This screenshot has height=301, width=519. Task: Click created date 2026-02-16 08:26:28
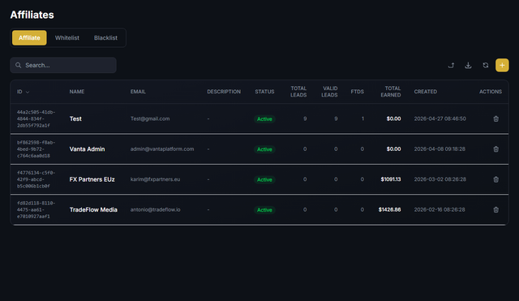click(440, 209)
